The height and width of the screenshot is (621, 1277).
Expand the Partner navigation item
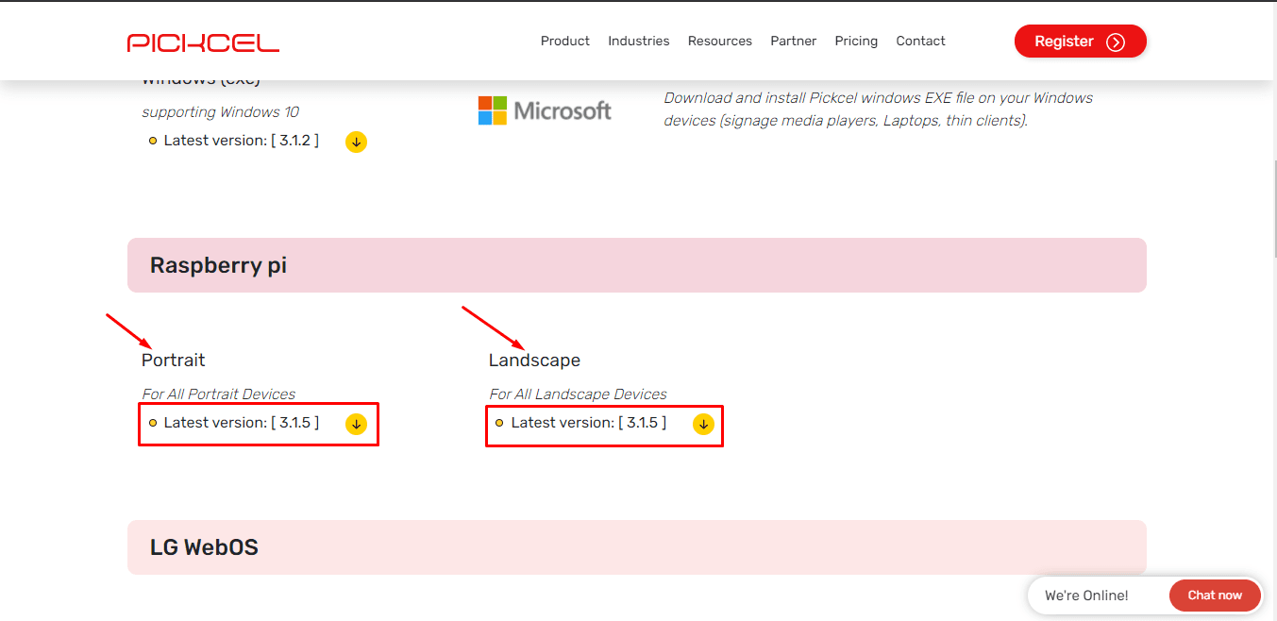pyautogui.click(x=793, y=41)
